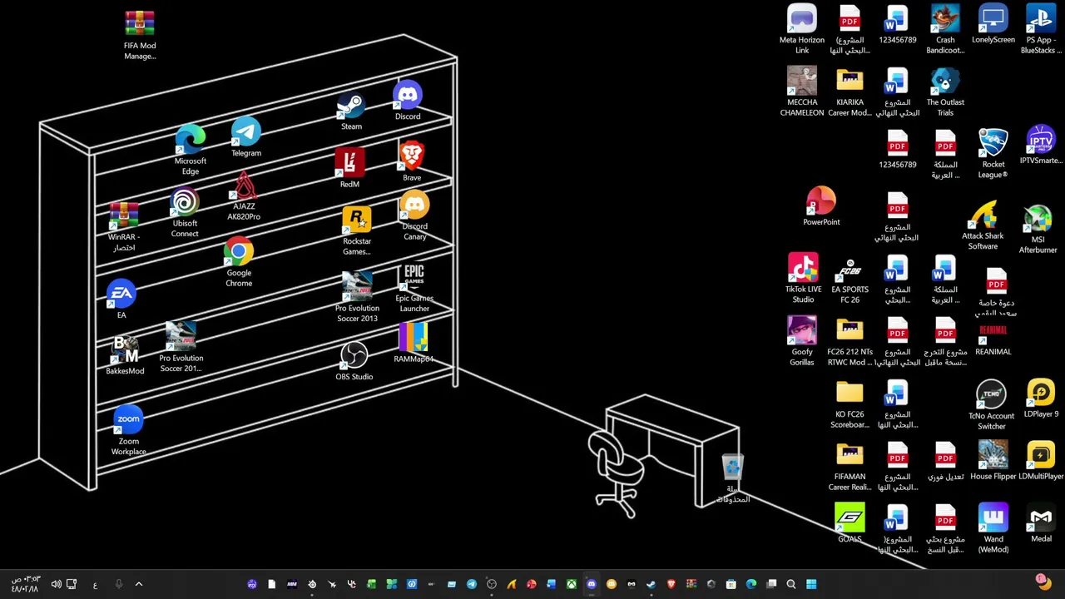Image resolution: width=1065 pixels, height=599 pixels.
Task: Open the taskbar clock and date
Action: (25, 584)
